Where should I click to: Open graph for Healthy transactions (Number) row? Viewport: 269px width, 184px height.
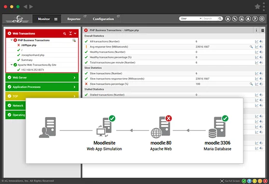pyautogui.click(x=256, y=52)
